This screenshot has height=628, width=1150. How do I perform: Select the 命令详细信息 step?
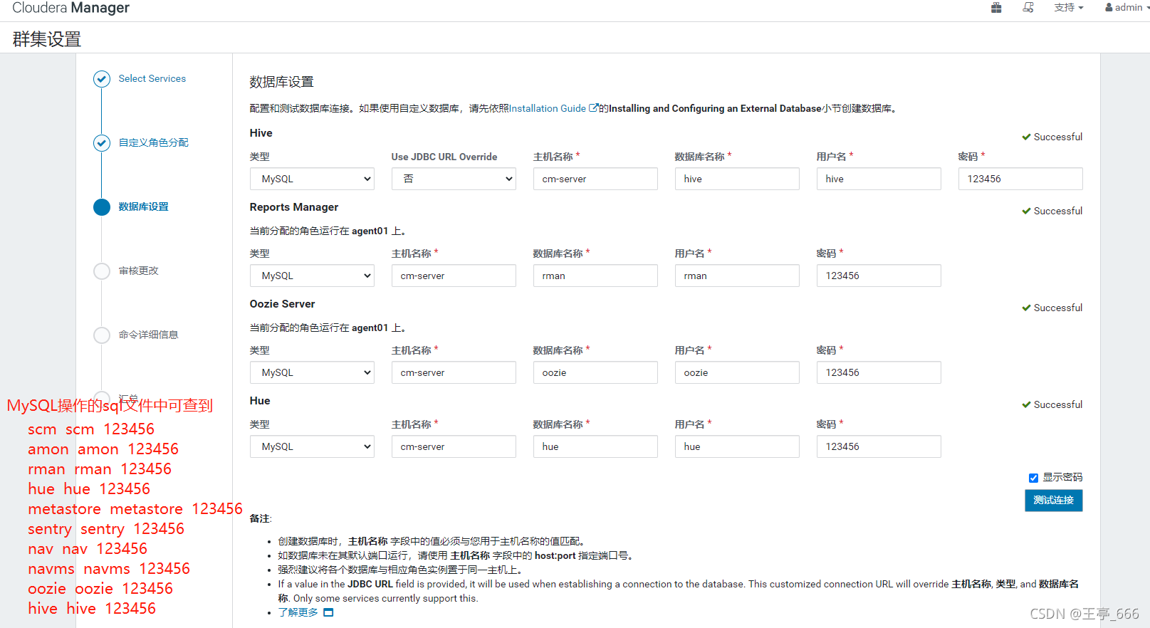[x=149, y=335]
